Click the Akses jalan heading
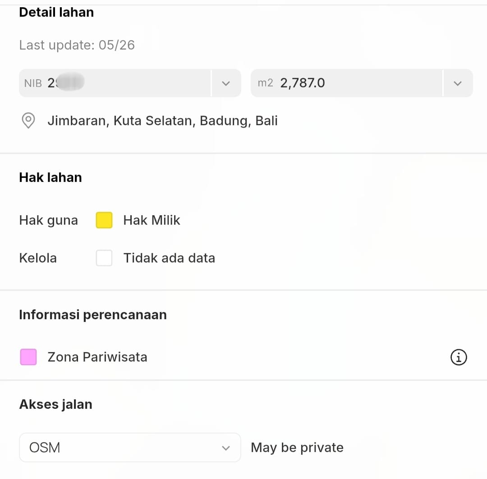The height and width of the screenshot is (479, 487). pyautogui.click(x=56, y=404)
